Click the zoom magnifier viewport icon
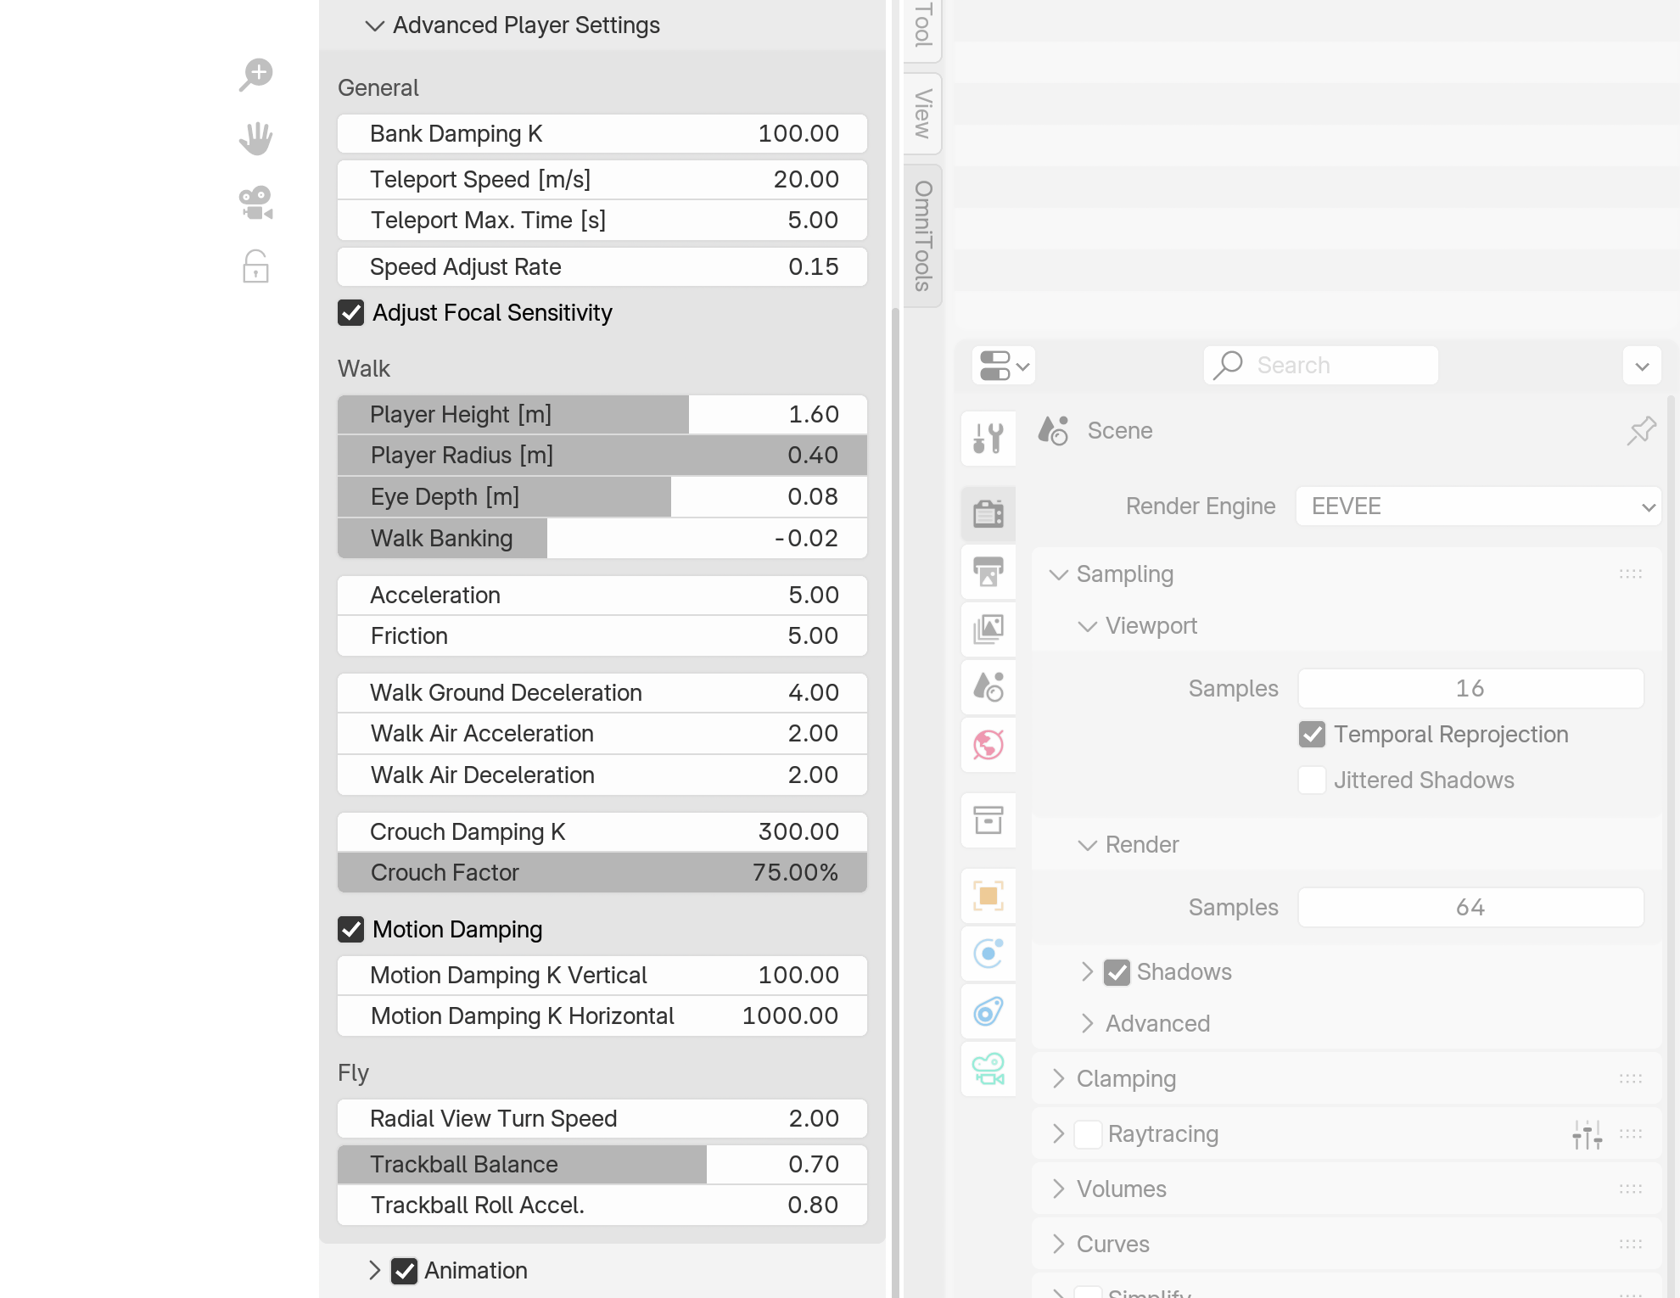The image size is (1680, 1298). point(255,74)
